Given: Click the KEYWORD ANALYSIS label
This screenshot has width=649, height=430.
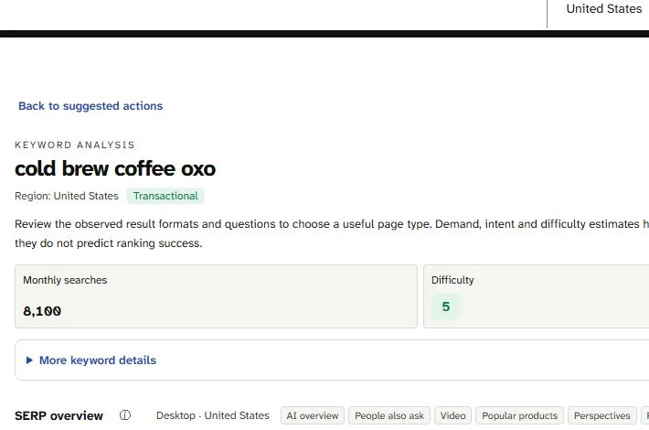Looking at the screenshot, I should click(x=75, y=145).
